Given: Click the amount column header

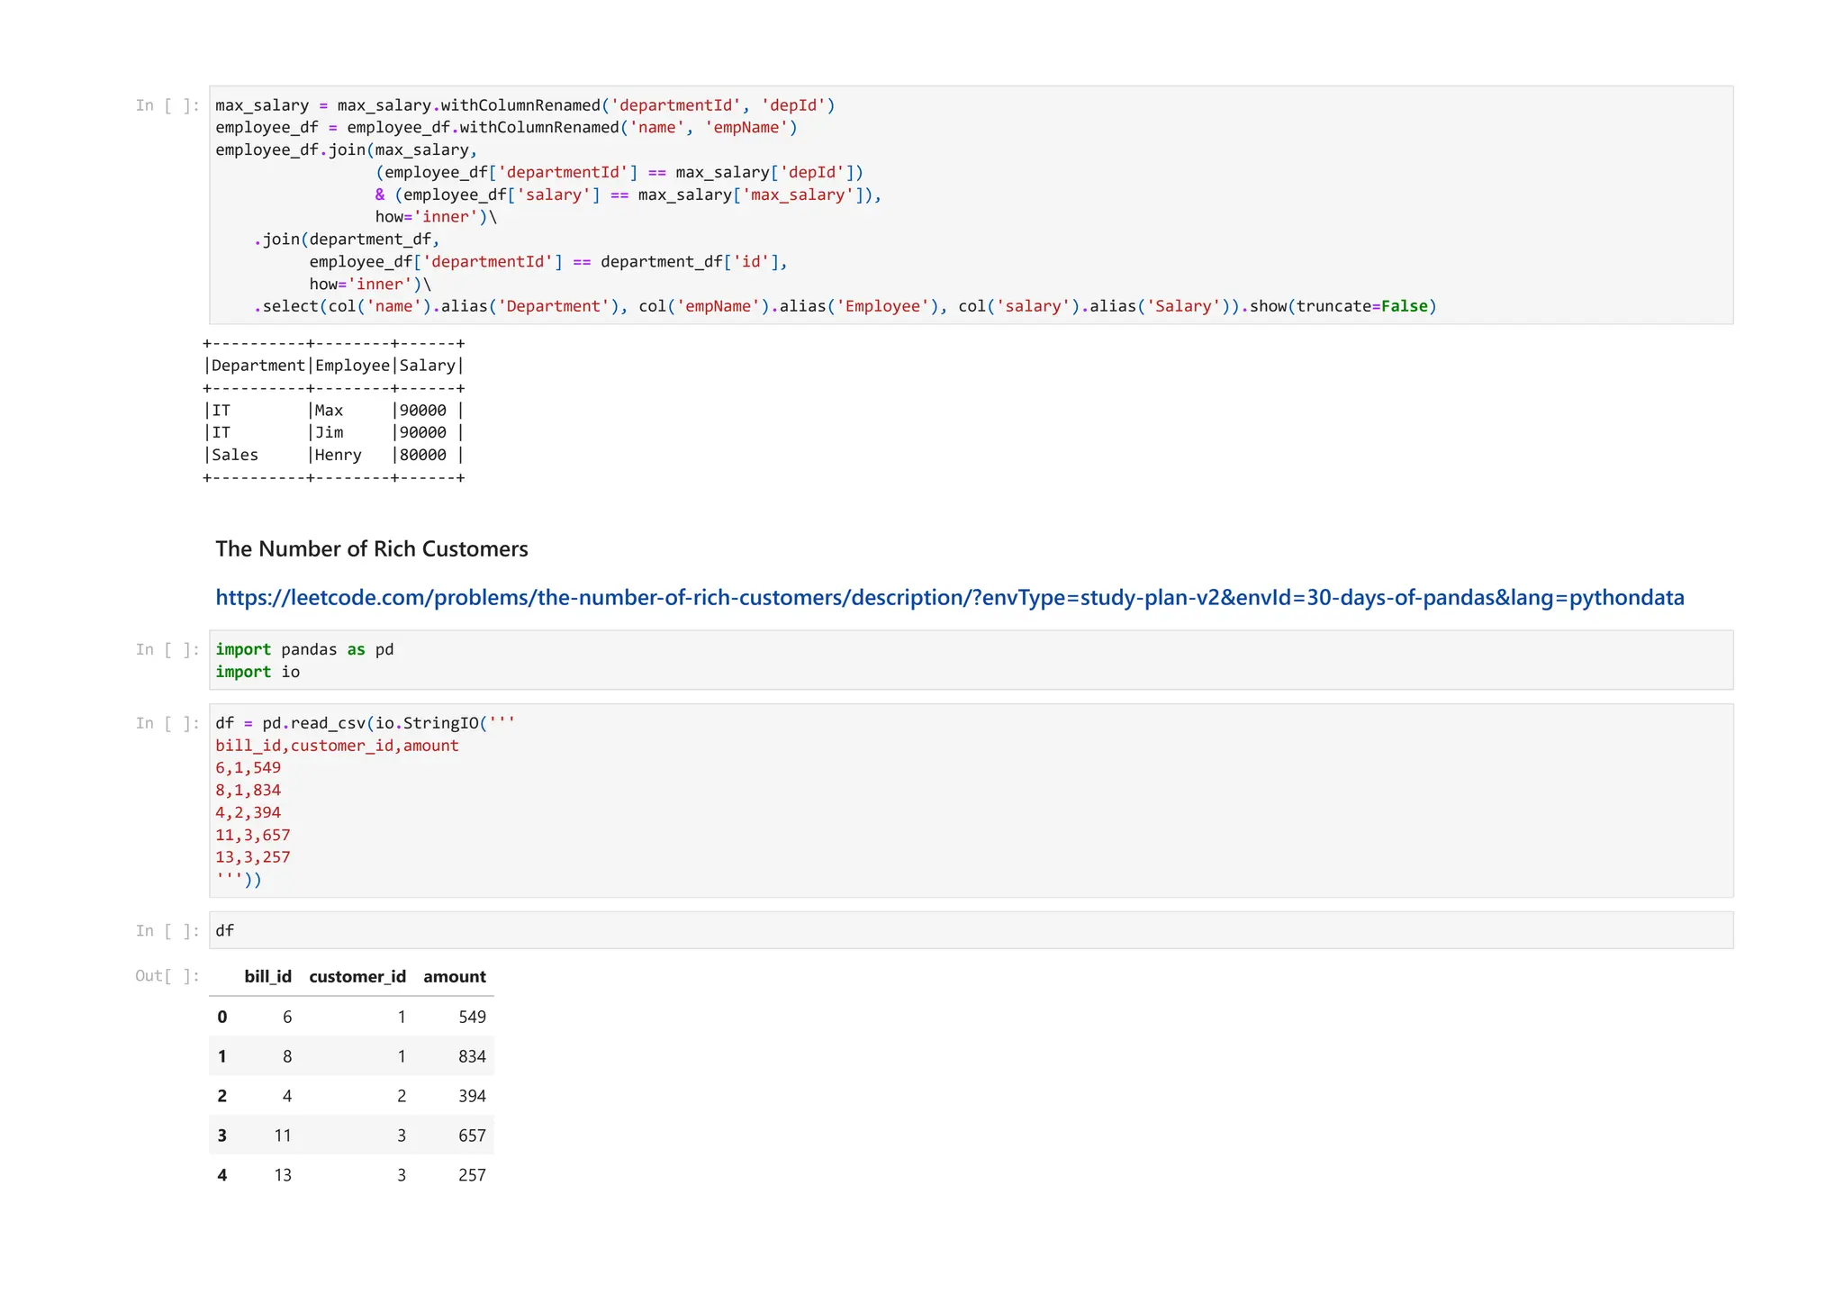Looking at the screenshot, I should [x=455, y=977].
